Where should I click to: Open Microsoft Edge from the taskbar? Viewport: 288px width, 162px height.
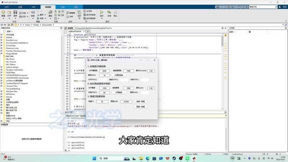[x=148, y=158]
